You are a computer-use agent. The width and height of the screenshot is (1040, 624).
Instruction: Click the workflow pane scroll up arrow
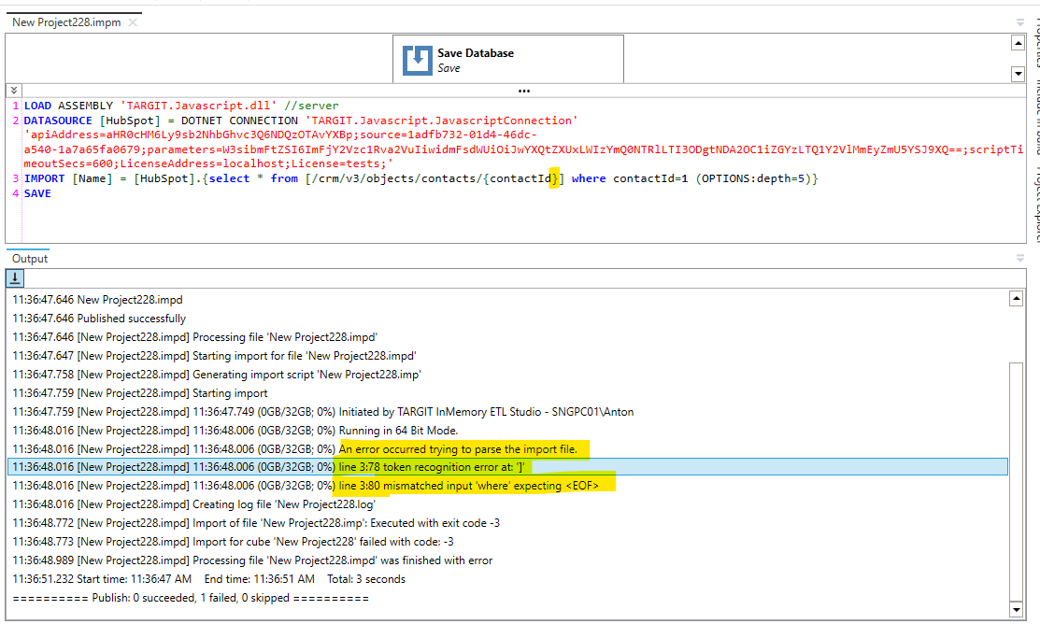coord(1018,43)
